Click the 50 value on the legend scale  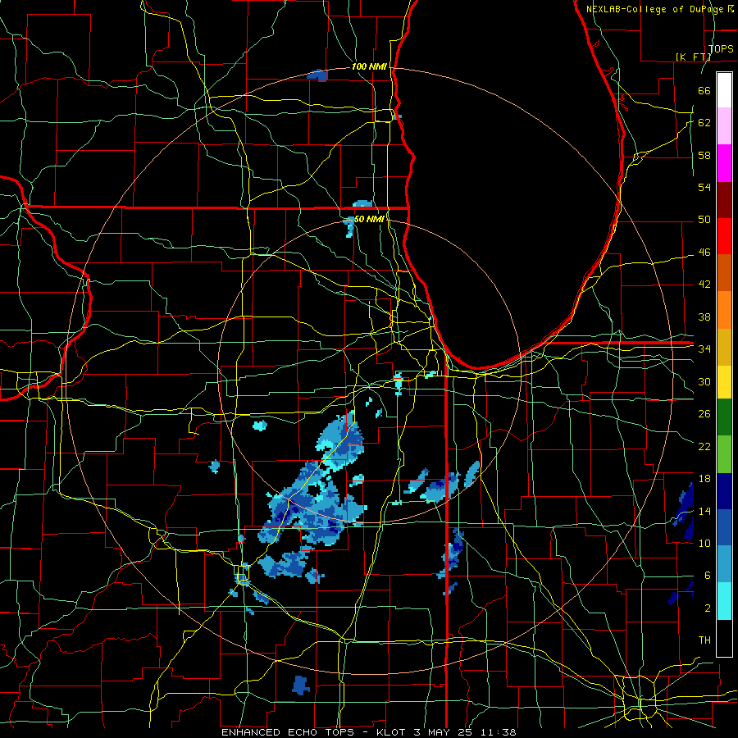[x=704, y=220]
